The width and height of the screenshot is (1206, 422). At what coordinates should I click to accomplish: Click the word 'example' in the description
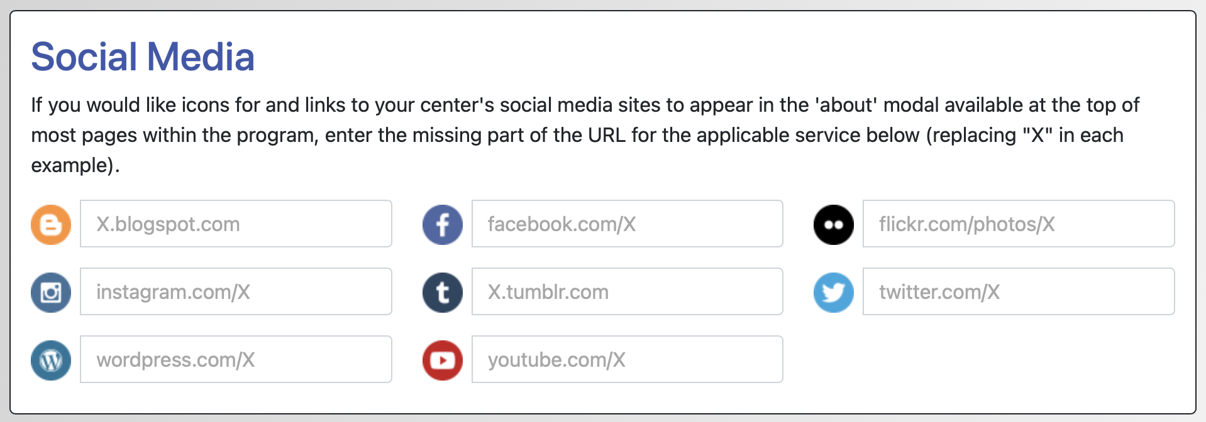(72, 165)
